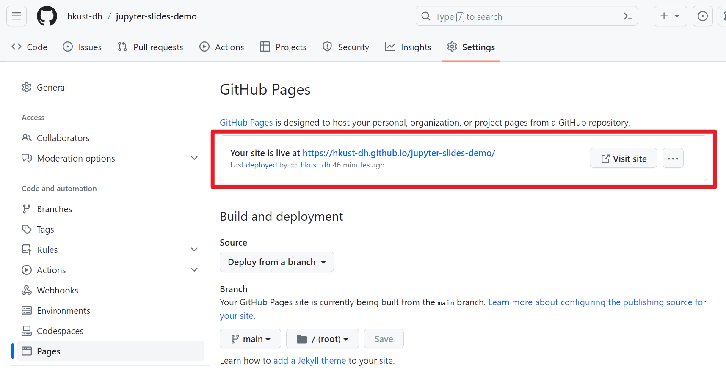Switch to the Security tab
Screen dimensions: 726x373
click(346, 47)
